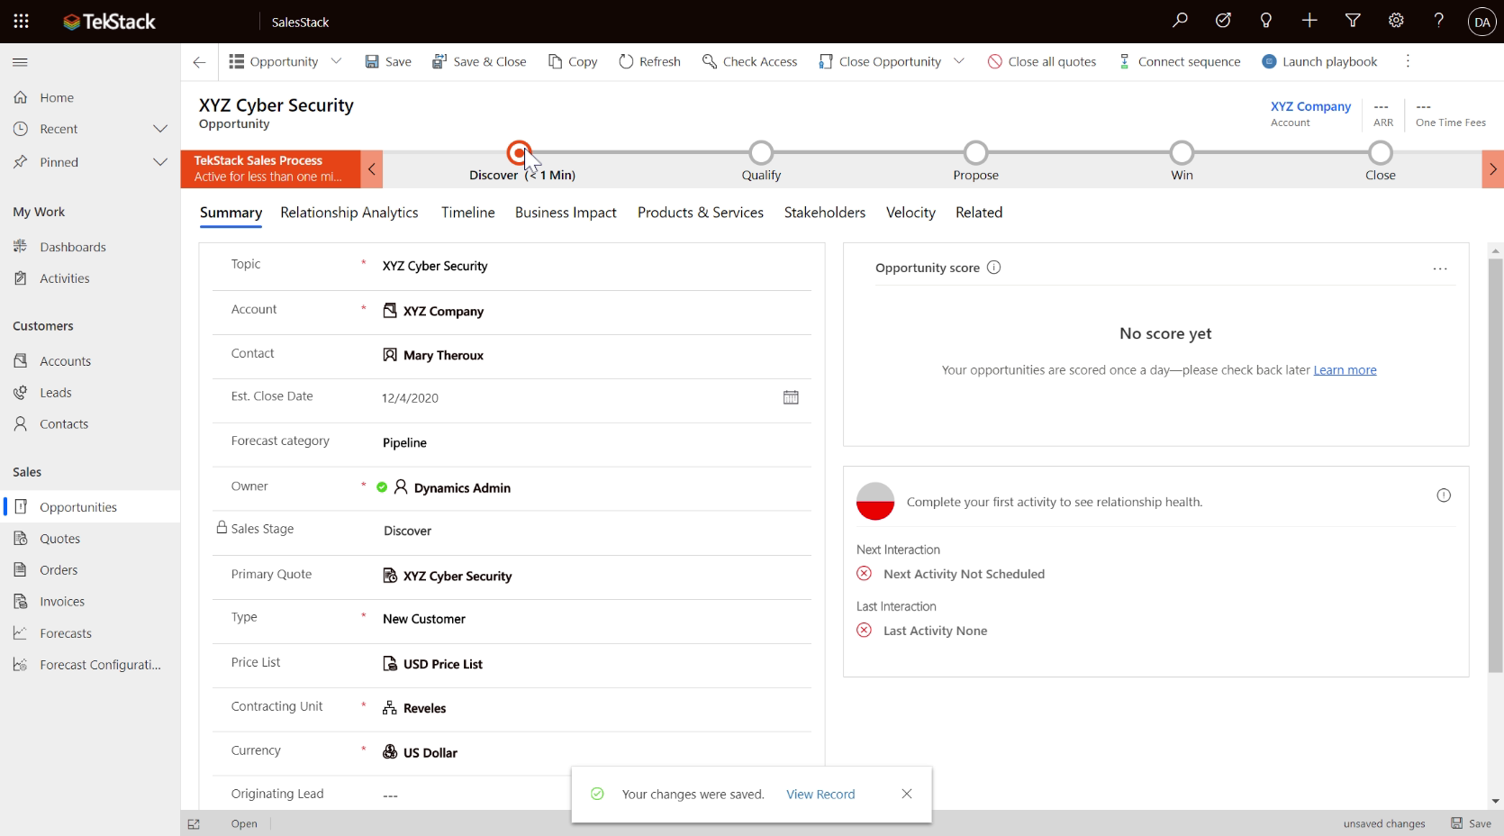Click the footer Save button
This screenshot has height=836, width=1504.
(1471, 823)
